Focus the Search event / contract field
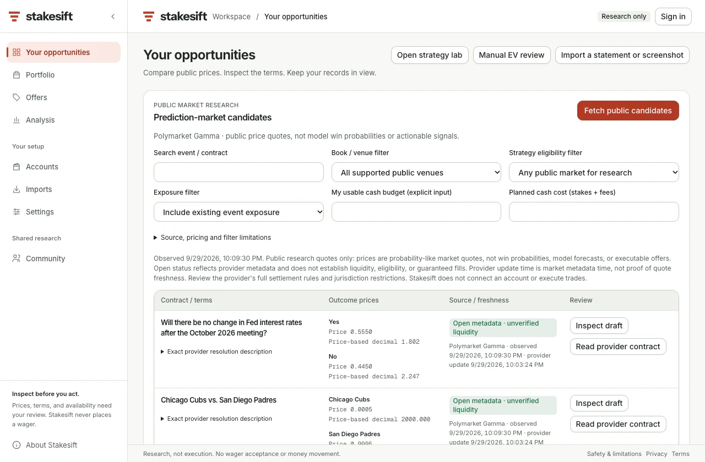Viewport: 705px width, 462px height. pos(238,172)
